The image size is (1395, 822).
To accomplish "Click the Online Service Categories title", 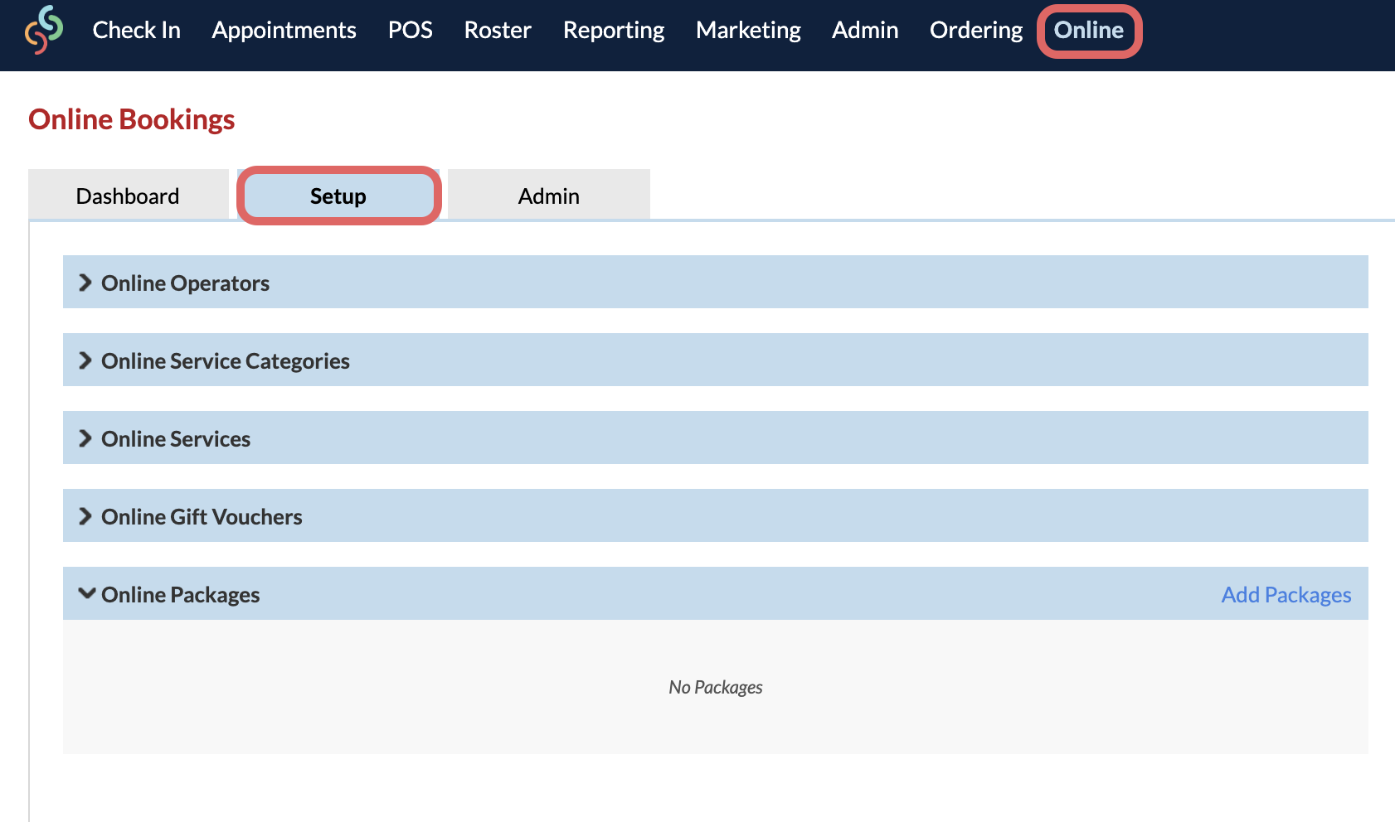I will click(226, 361).
